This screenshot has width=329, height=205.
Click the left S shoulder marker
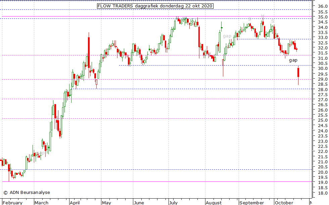(249, 19)
